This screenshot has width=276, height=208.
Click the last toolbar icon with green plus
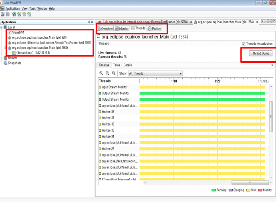tap(29, 14)
